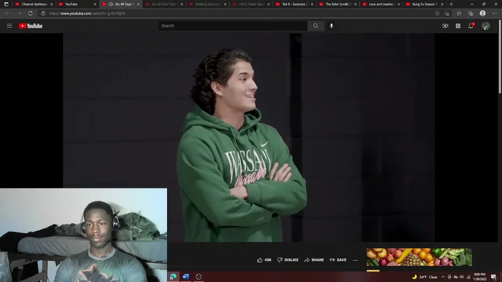Select the 'Do All Girls Think' tab
The height and width of the screenshot is (282, 502).
164,4
